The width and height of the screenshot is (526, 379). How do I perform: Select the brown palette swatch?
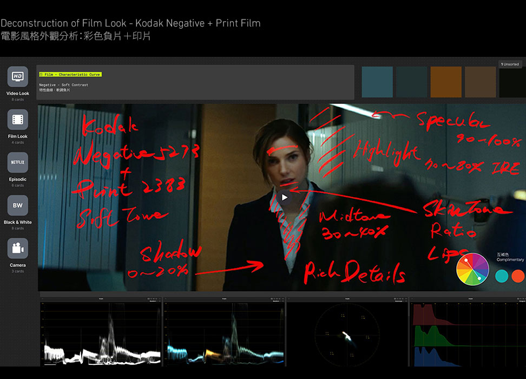pyautogui.click(x=481, y=82)
